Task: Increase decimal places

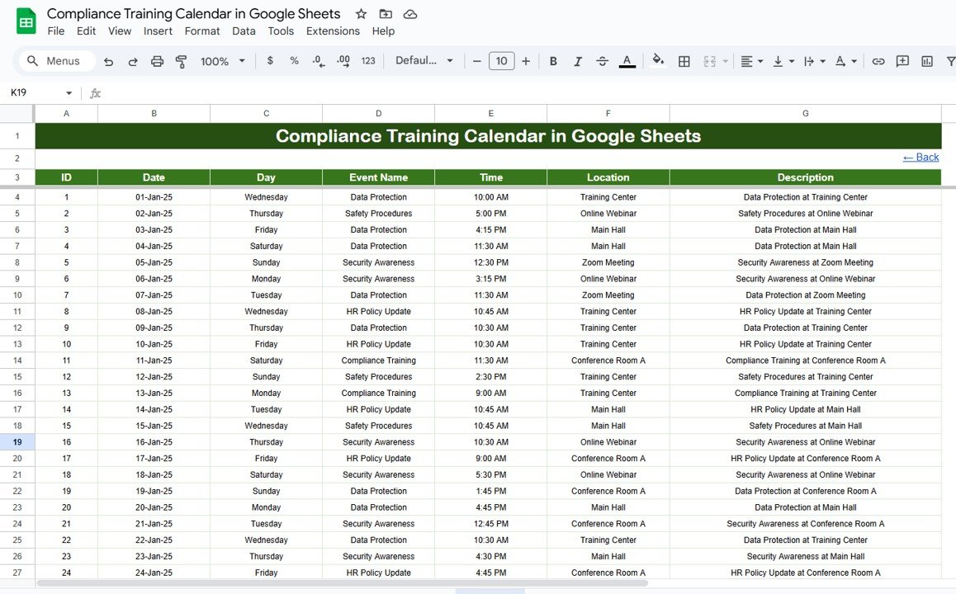Action: click(343, 61)
